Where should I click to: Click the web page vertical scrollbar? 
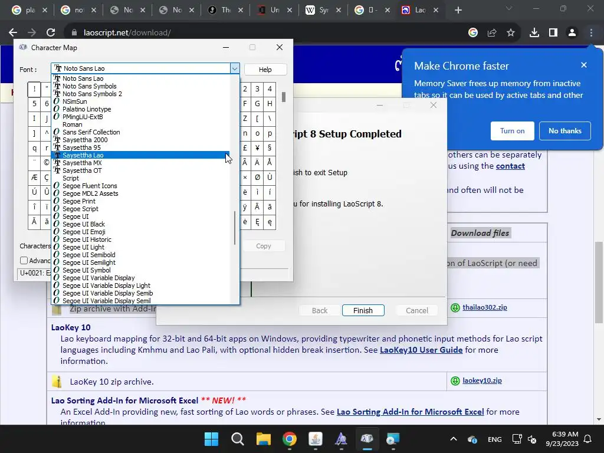[x=599, y=282]
